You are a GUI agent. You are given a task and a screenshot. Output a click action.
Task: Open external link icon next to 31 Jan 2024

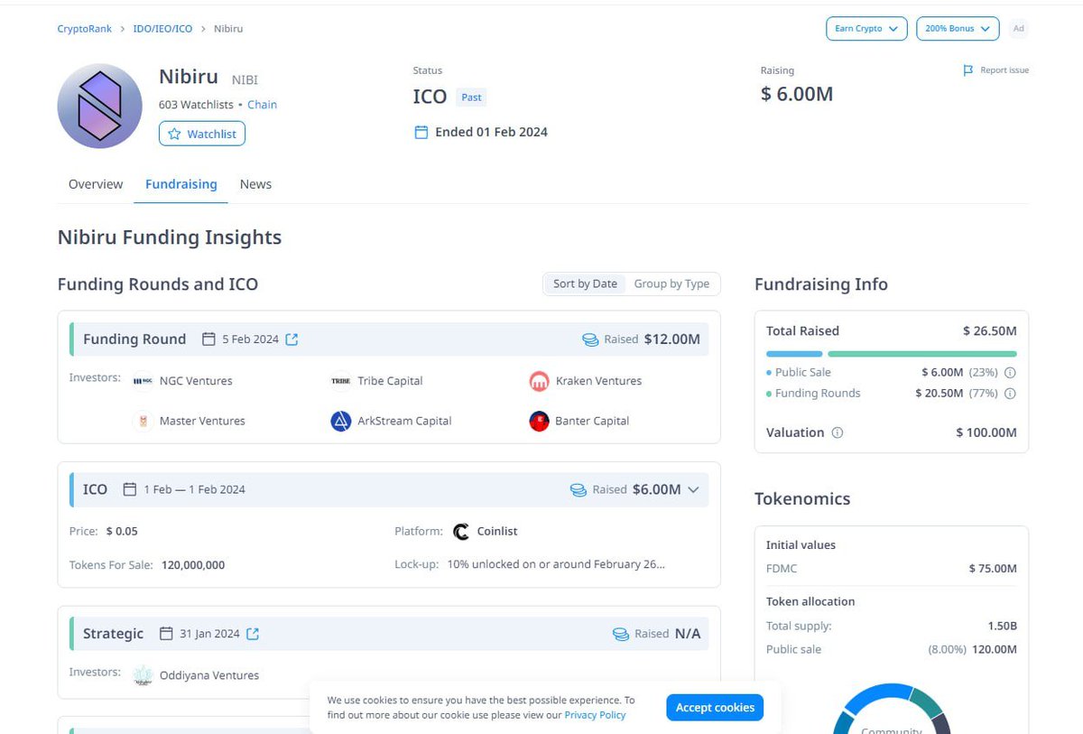pos(253,634)
